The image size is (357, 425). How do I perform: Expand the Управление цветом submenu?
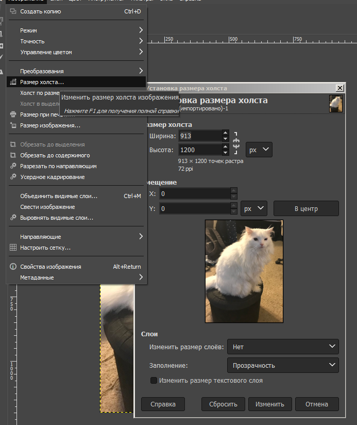(76, 52)
